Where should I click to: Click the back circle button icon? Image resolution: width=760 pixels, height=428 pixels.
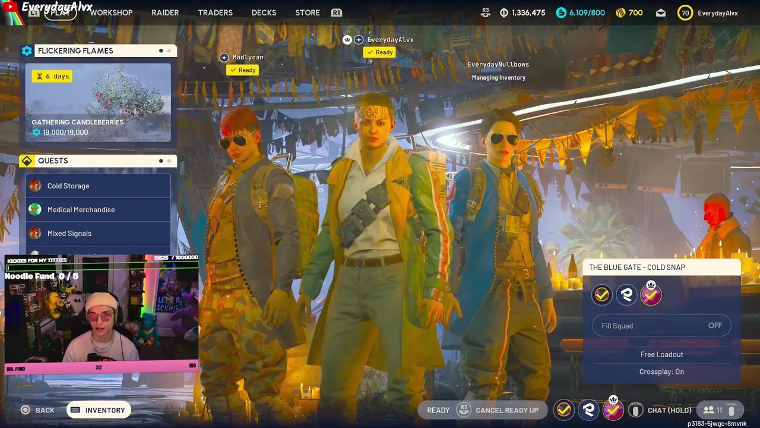coord(25,410)
